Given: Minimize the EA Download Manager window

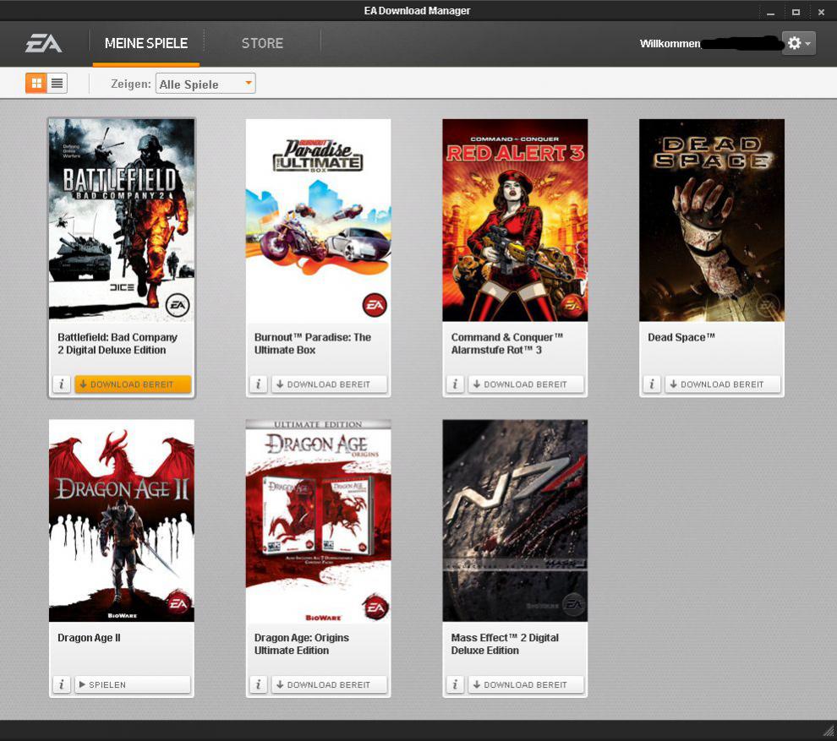Looking at the screenshot, I should pos(770,12).
